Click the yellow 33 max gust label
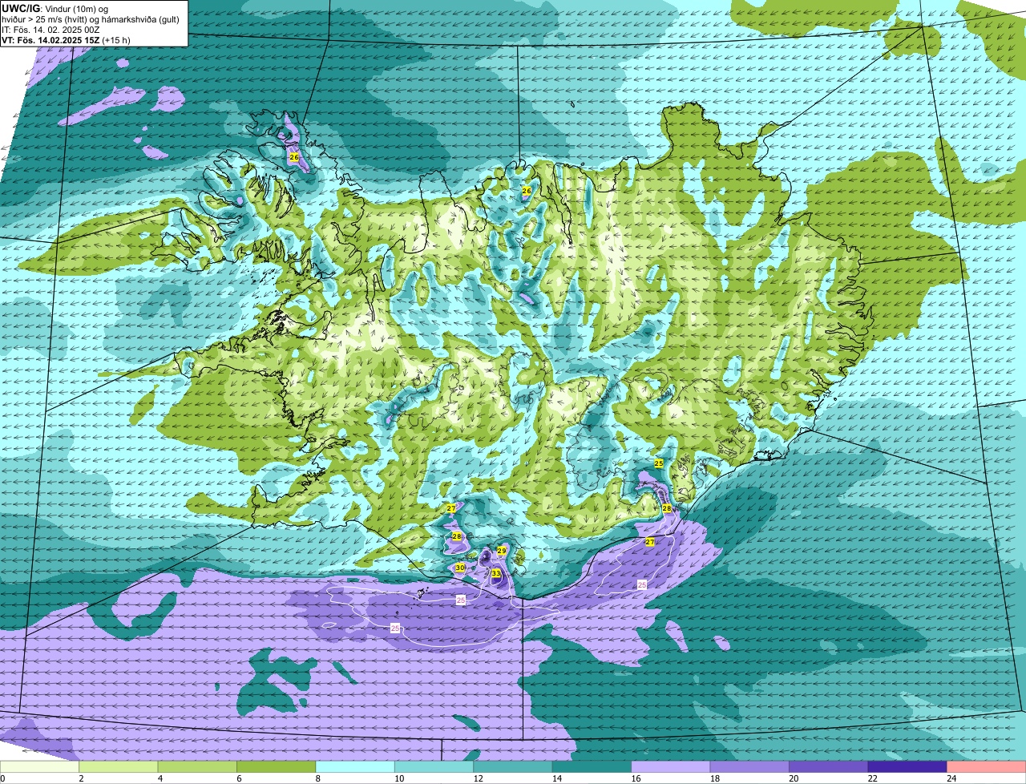This screenshot has height=784, width=1026. click(496, 574)
